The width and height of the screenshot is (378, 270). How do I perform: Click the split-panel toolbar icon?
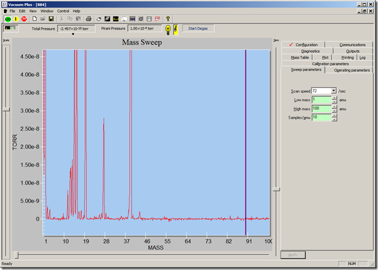pos(149,19)
